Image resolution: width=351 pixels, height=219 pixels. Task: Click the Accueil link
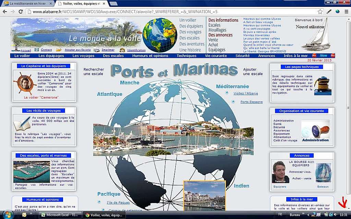coord(26,51)
